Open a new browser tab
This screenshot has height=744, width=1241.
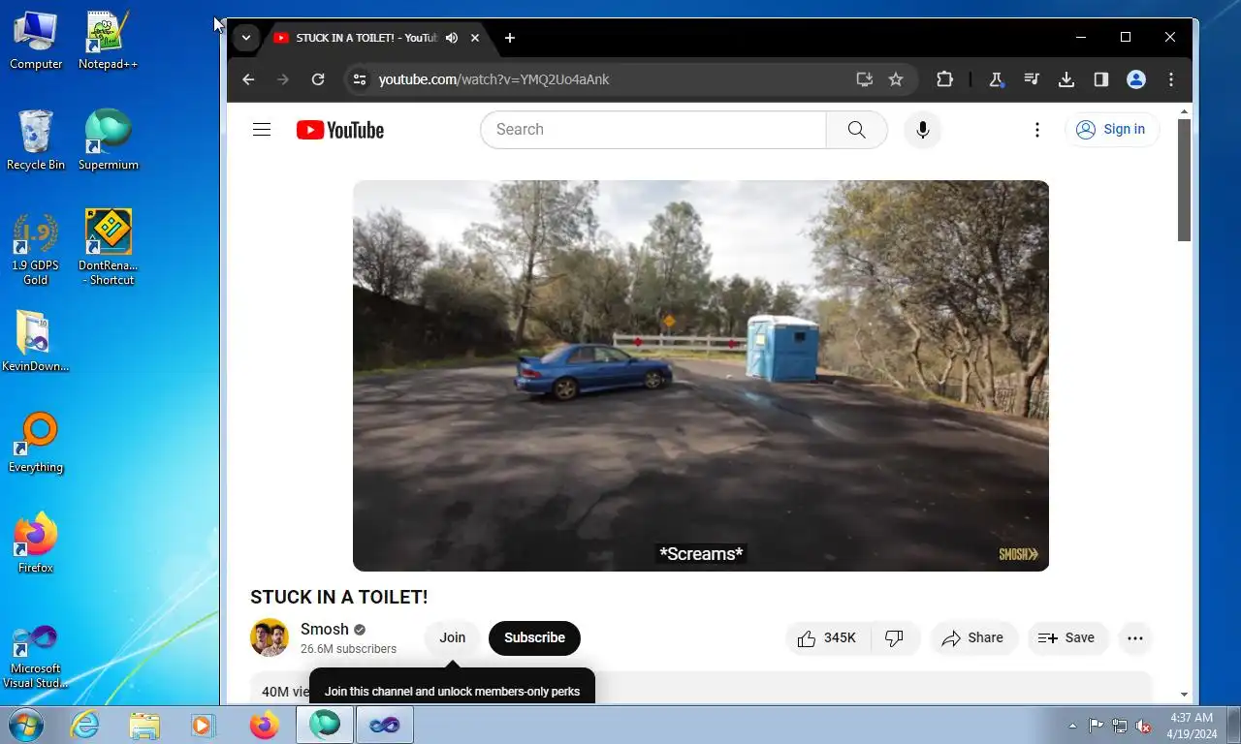[x=510, y=38]
